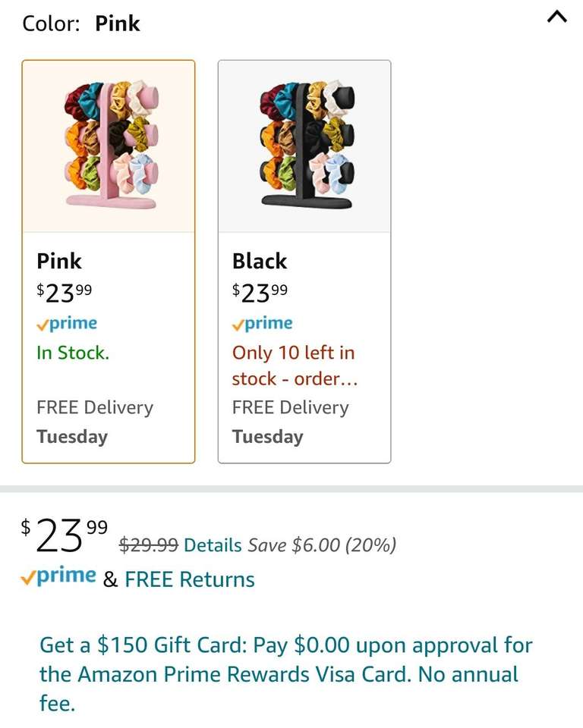Viewport: 583px width, 728px height.
Task: Click the $23.99 price in Pink card
Action: 64,291
